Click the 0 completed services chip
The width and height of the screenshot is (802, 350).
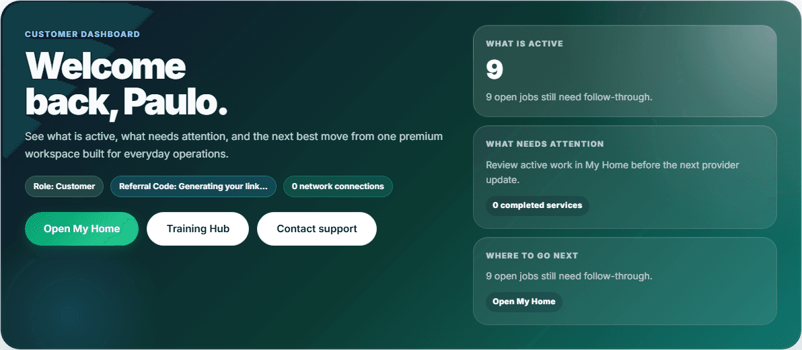(538, 206)
